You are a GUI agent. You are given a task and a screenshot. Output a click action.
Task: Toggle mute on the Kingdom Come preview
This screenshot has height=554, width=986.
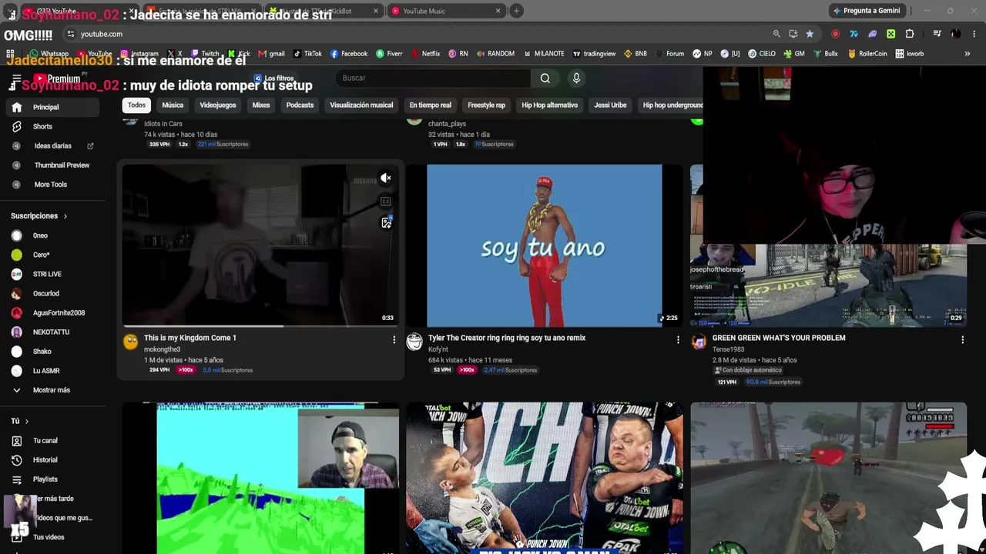point(386,179)
